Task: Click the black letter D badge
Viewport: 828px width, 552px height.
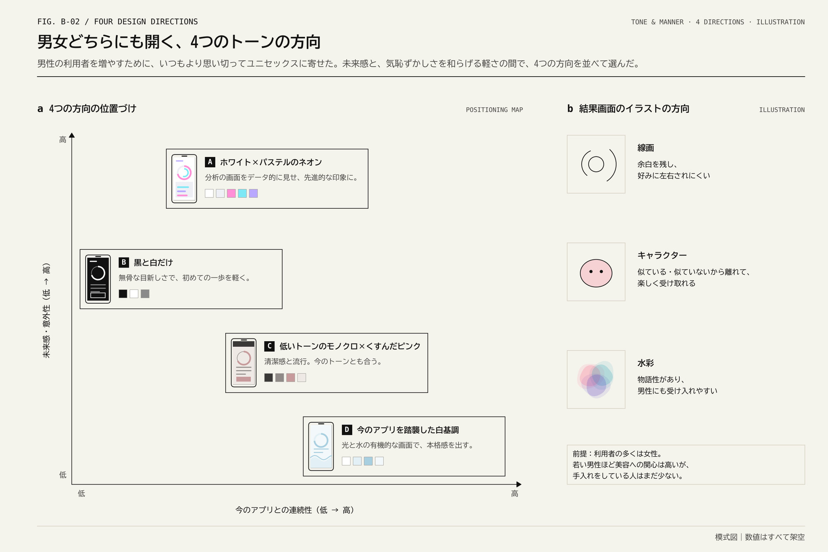Action: 347,429
